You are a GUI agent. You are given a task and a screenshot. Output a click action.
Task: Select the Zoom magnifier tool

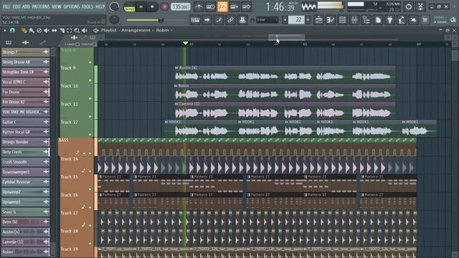click(x=77, y=30)
